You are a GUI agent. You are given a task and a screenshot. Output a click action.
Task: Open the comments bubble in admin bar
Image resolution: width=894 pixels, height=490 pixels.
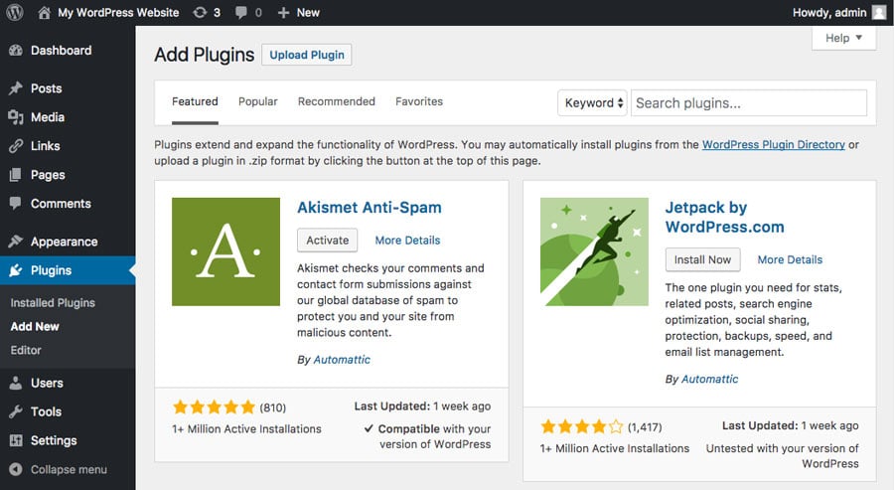[x=242, y=13]
